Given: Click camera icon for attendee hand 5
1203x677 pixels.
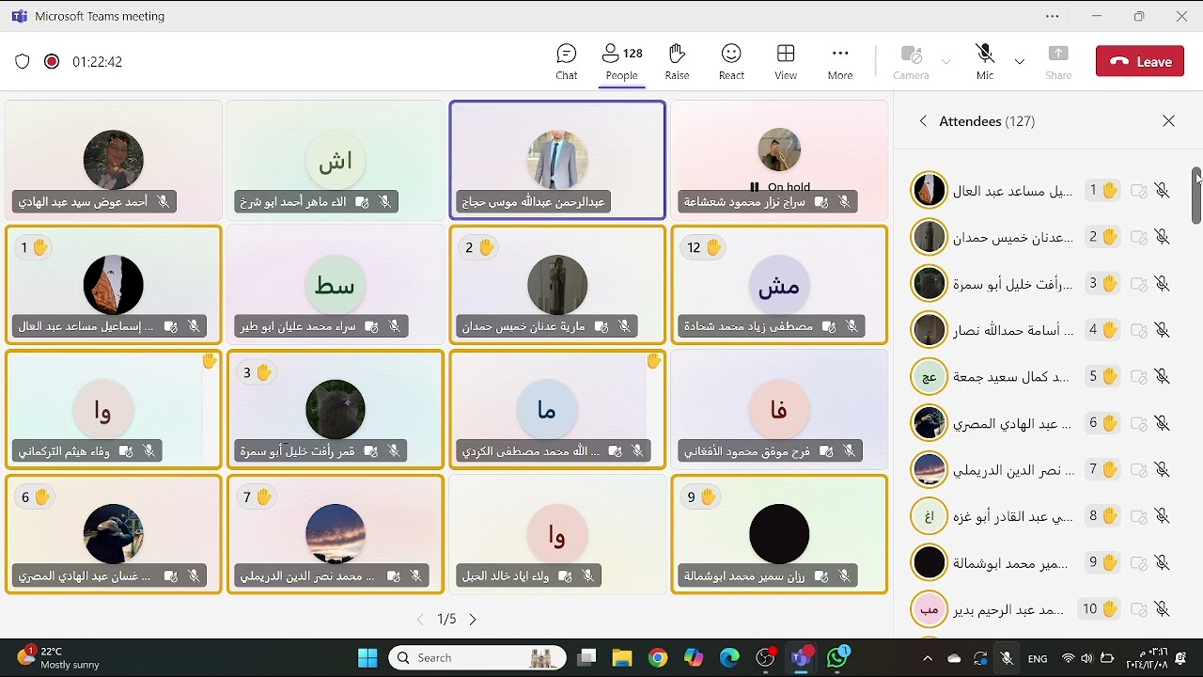Looking at the screenshot, I should pos(1138,376).
